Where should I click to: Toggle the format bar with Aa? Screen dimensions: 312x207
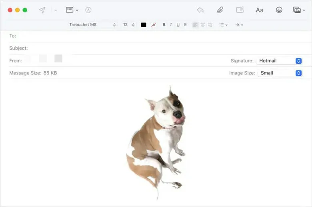(260, 10)
